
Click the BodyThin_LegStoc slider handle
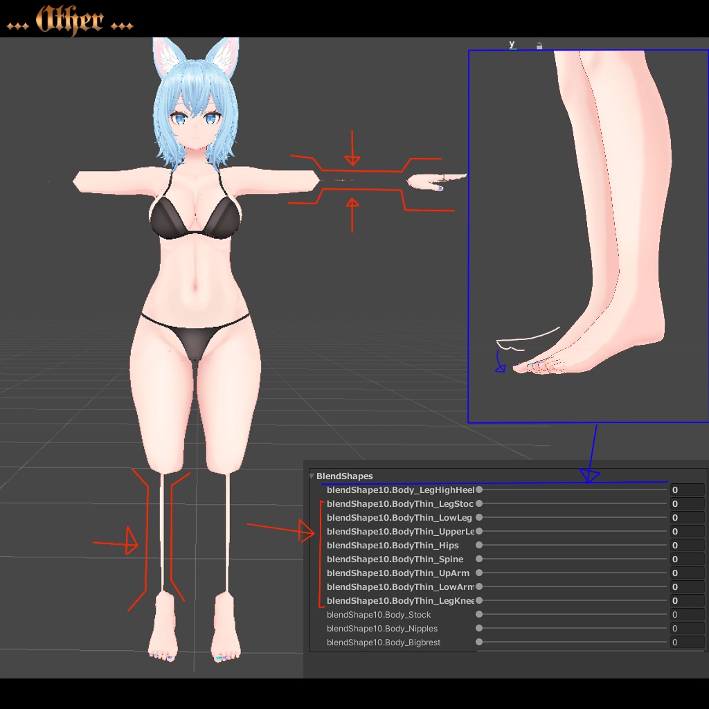[x=479, y=503]
